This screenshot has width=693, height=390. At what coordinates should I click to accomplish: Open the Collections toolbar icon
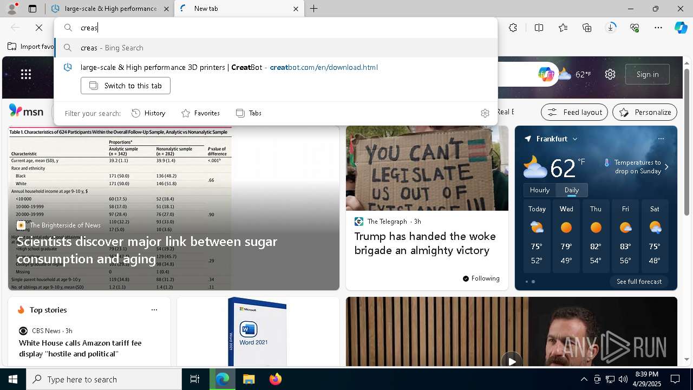coord(587,28)
